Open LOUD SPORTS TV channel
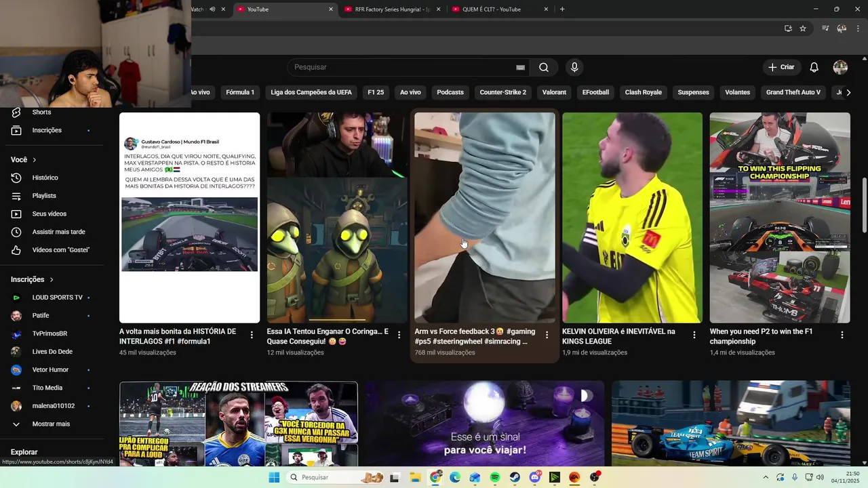This screenshot has width=868, height=488. click(x=57, y=298)
